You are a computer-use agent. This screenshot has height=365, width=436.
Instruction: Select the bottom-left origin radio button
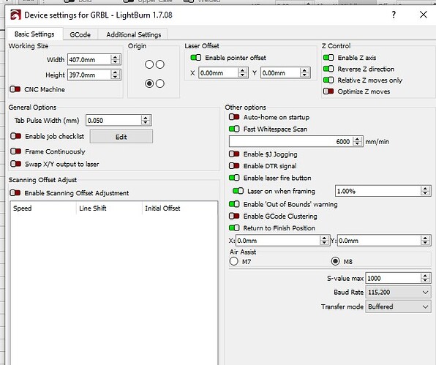pos(149,83)
